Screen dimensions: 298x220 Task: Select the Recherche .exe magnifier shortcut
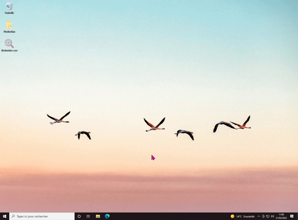point(9,45)
